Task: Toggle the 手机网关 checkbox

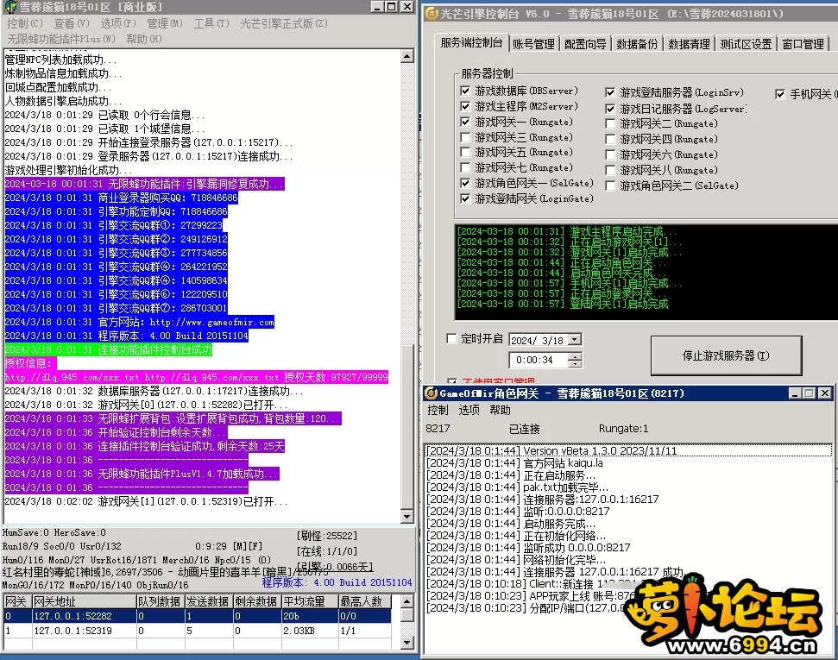Action: [780, 95]
